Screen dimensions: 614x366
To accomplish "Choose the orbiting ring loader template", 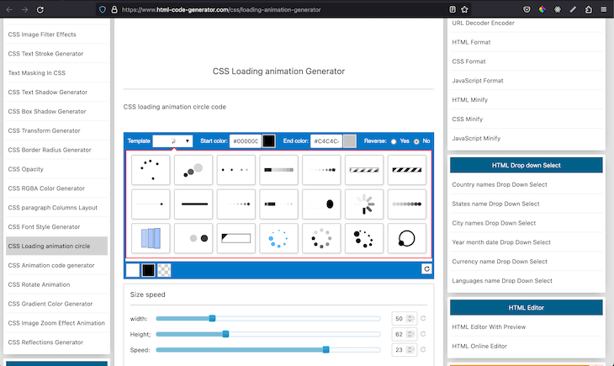I will pyautogui.click(x=407, y=238).
